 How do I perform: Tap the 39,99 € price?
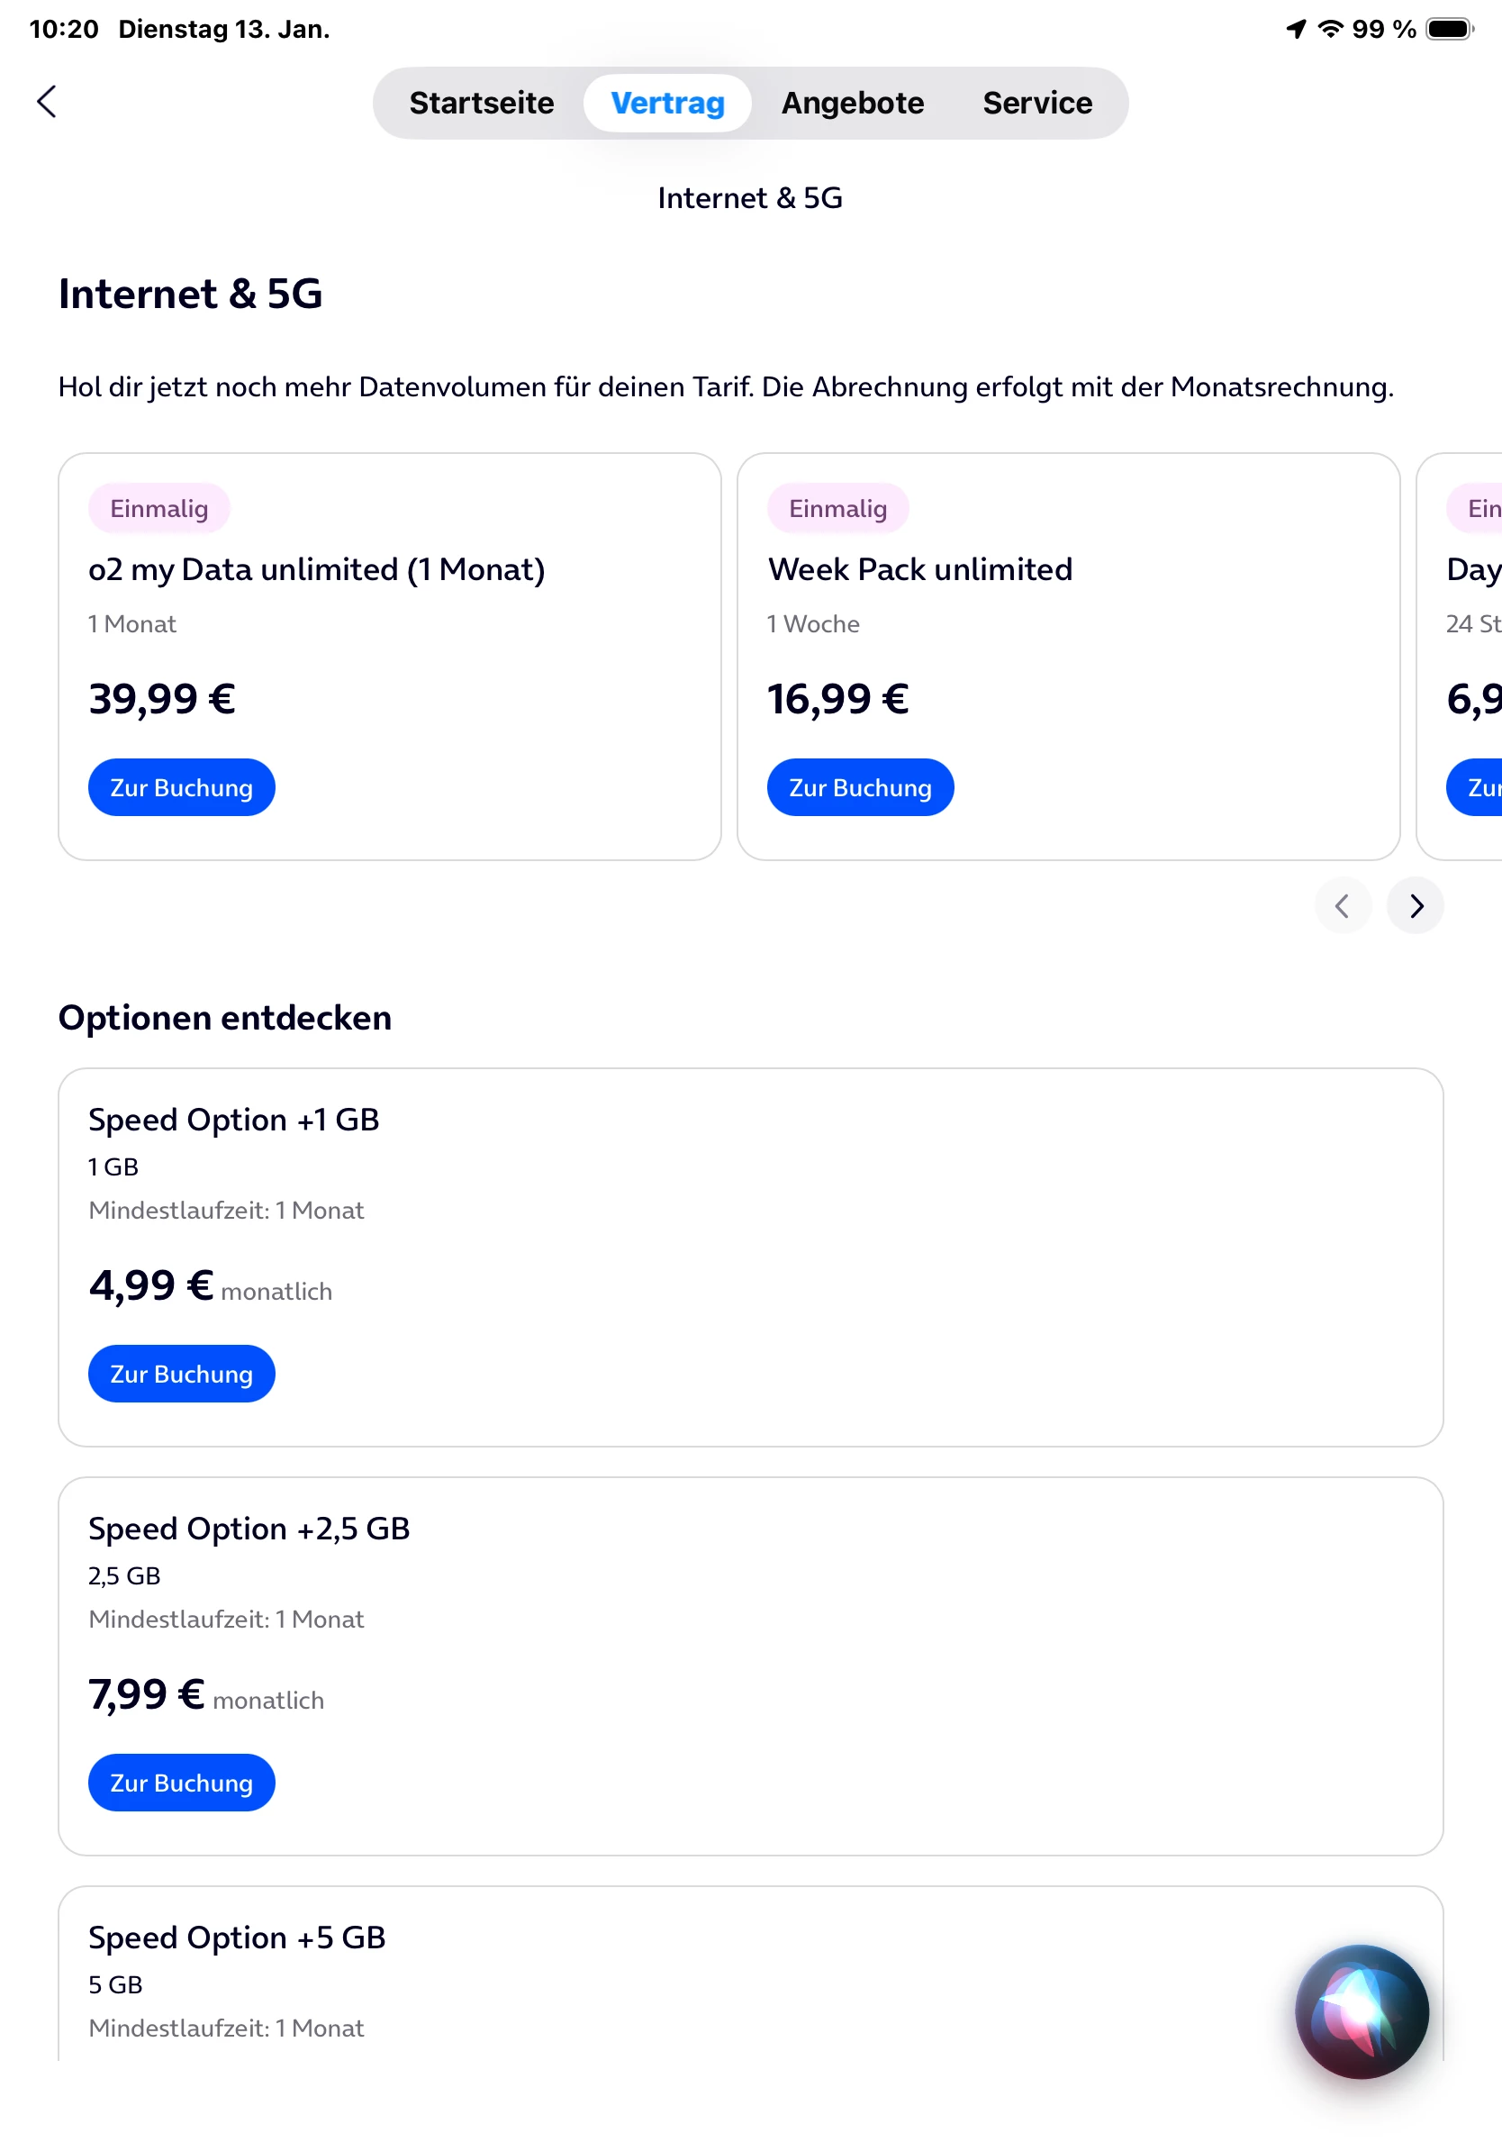(162, 699)
